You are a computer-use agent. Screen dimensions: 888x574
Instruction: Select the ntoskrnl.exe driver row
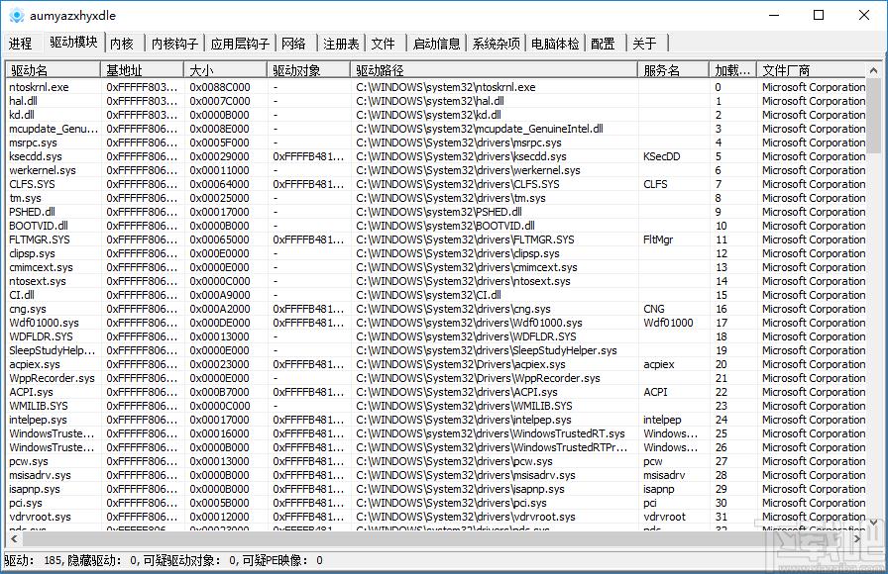(x=437, y=87)
